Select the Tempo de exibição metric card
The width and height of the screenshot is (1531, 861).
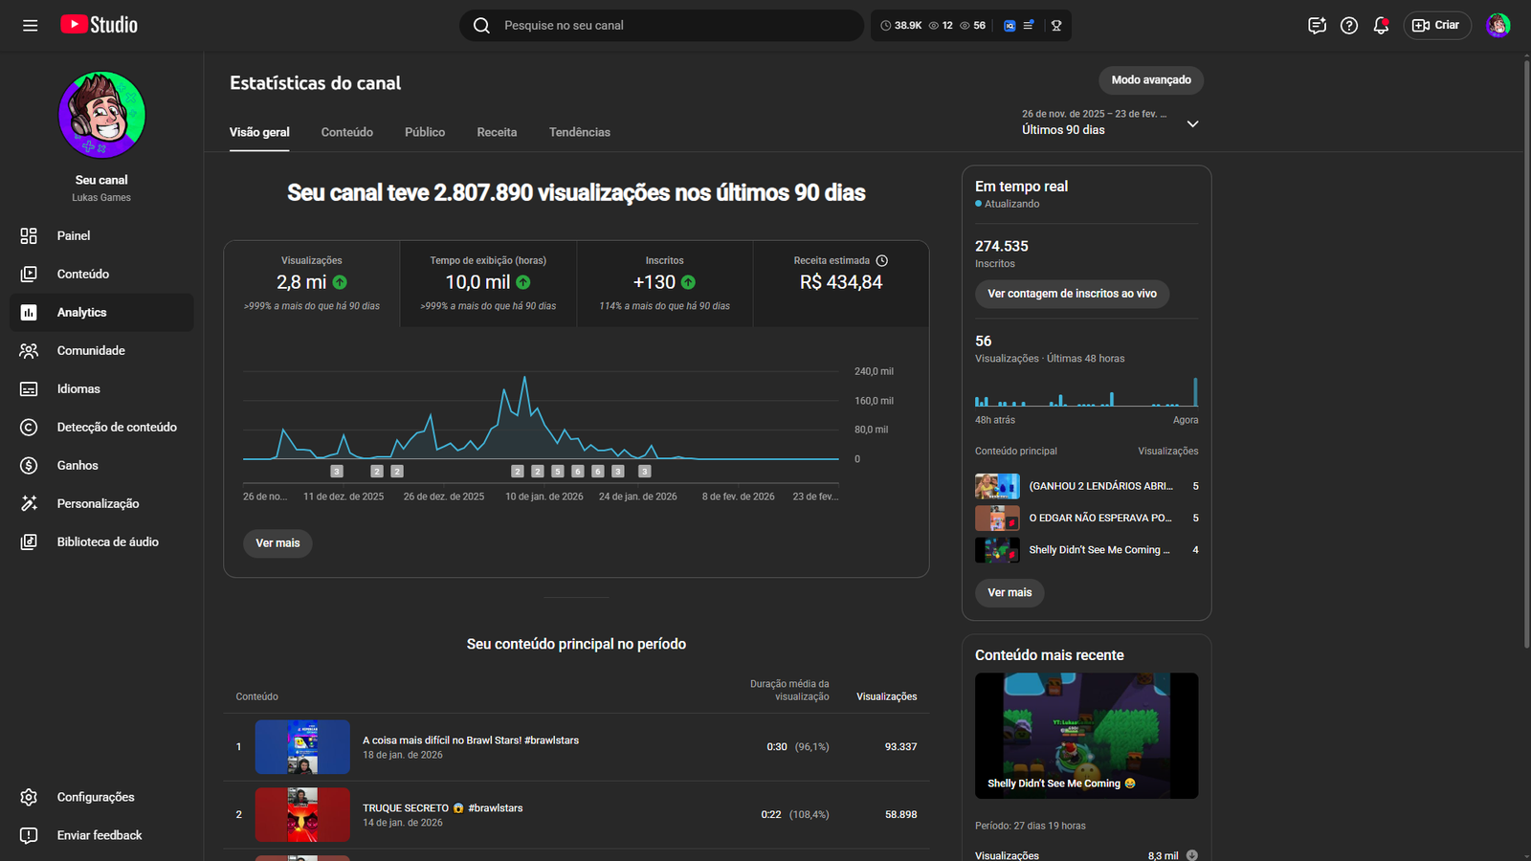(x=488, y=283)
